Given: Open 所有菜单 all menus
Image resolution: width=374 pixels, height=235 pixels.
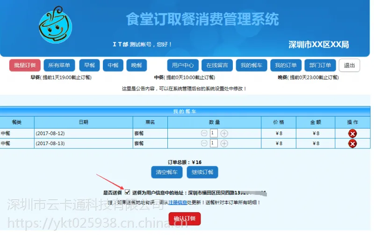Looking at the screenshot, I should (x=59, y=65).
